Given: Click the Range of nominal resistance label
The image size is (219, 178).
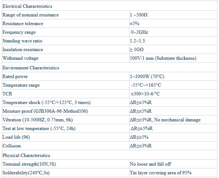Looking at the screenshot, I should coord(30,15).
